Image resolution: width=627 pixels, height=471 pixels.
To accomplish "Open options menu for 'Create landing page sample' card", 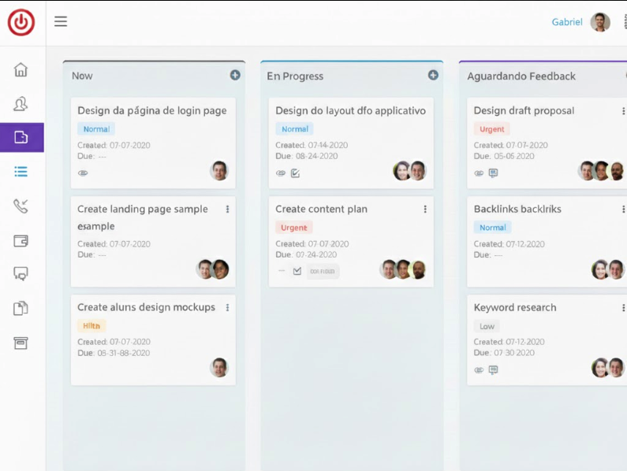I will (x=227, y=210).
